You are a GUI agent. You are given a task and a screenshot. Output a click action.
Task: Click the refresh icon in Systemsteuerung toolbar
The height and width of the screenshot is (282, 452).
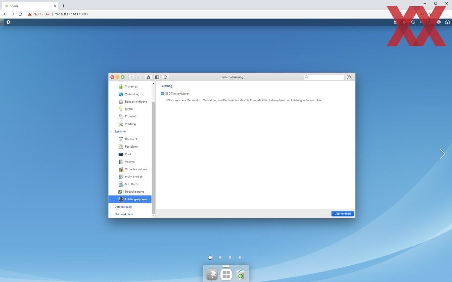point(165,77)
